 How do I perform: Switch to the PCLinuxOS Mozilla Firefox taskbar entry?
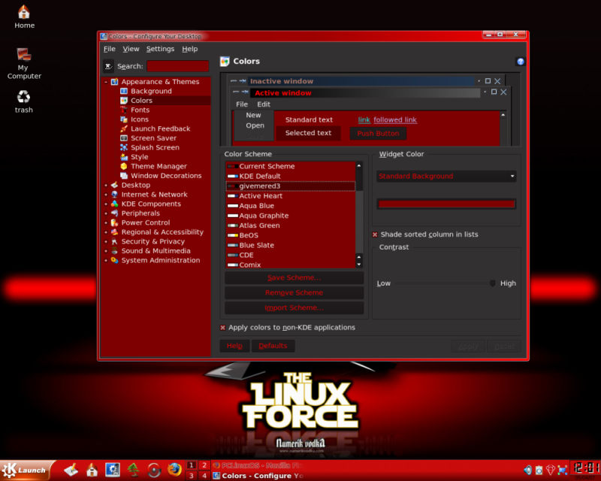click(258, 465)
